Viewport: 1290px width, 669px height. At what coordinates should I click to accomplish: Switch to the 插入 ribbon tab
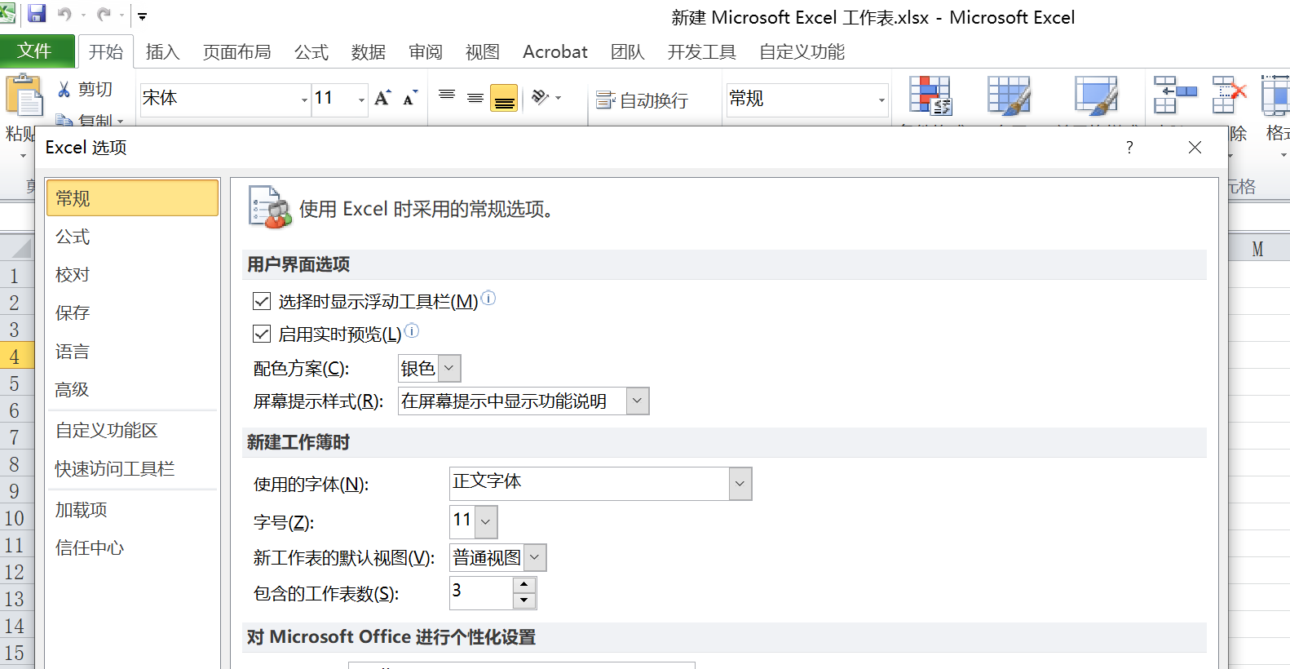click(162, 52)
